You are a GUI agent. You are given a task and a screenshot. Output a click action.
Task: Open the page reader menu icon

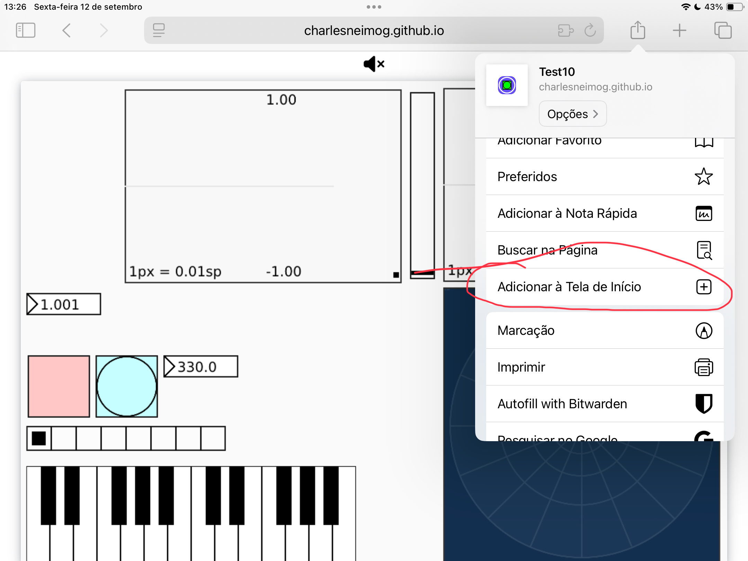point(159,30)
